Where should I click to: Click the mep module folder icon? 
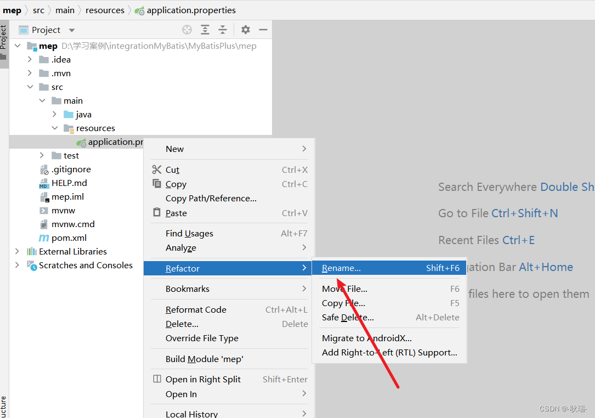coord(32,46)
